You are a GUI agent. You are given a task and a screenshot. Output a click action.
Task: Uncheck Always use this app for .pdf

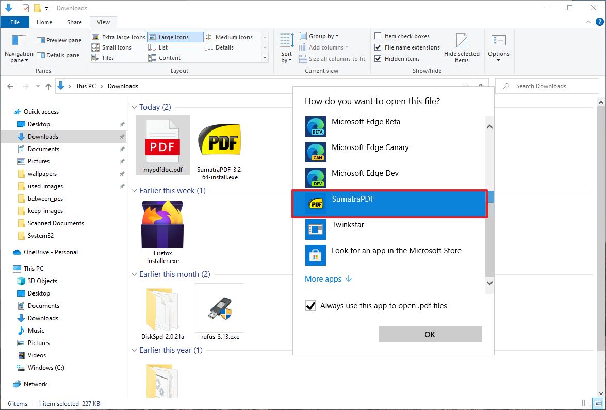310,306
